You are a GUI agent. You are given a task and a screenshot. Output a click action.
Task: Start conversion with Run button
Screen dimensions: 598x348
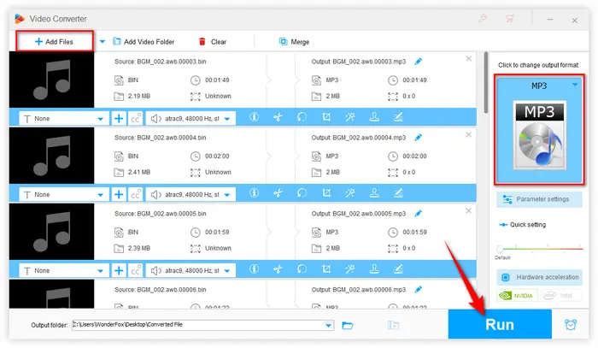[500, 324]
